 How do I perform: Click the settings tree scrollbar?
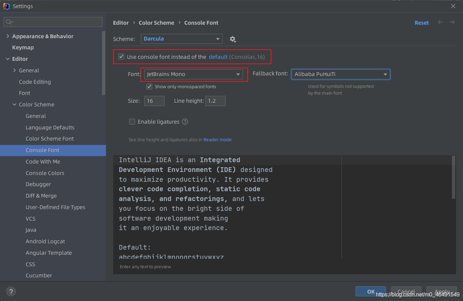click(x=104, y=63)
